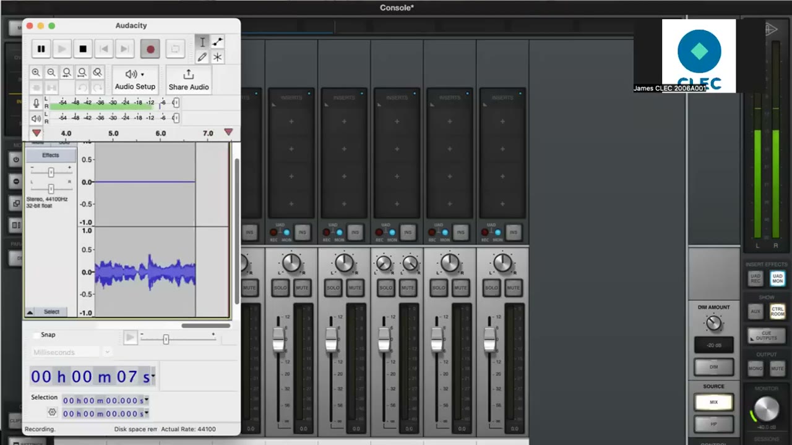Click the Audacity horizontal scrollbar
The height and width of the screenshot is (445, 792).
click(x=205, y=326)
